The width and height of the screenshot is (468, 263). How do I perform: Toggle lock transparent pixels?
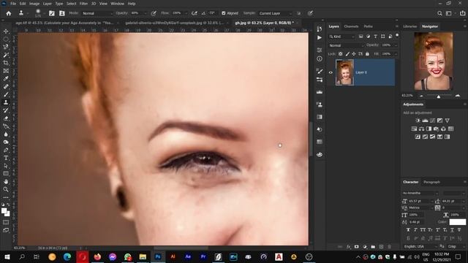pyautogui.click(x=340, y=54)
